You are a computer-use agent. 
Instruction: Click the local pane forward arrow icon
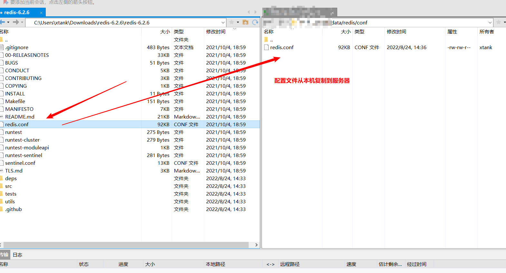tap(15, 22)
